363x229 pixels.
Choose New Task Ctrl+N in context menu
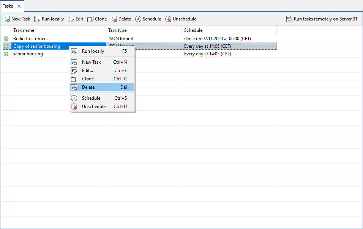[x=102, y=62]
